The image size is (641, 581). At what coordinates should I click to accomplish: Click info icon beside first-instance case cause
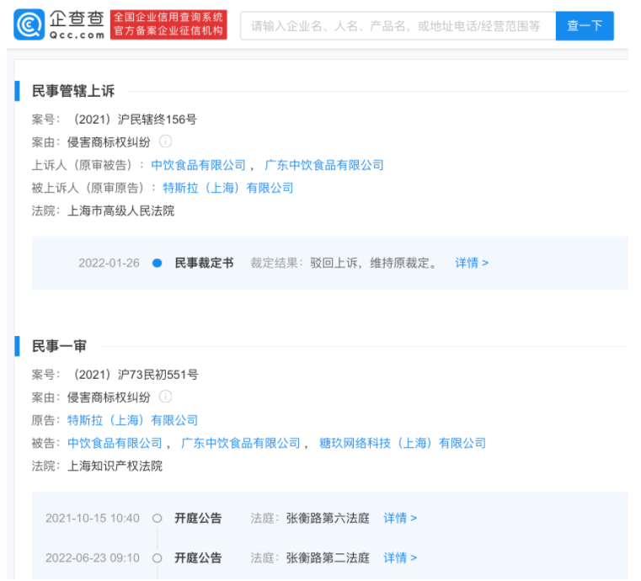(x=166, y=397)
